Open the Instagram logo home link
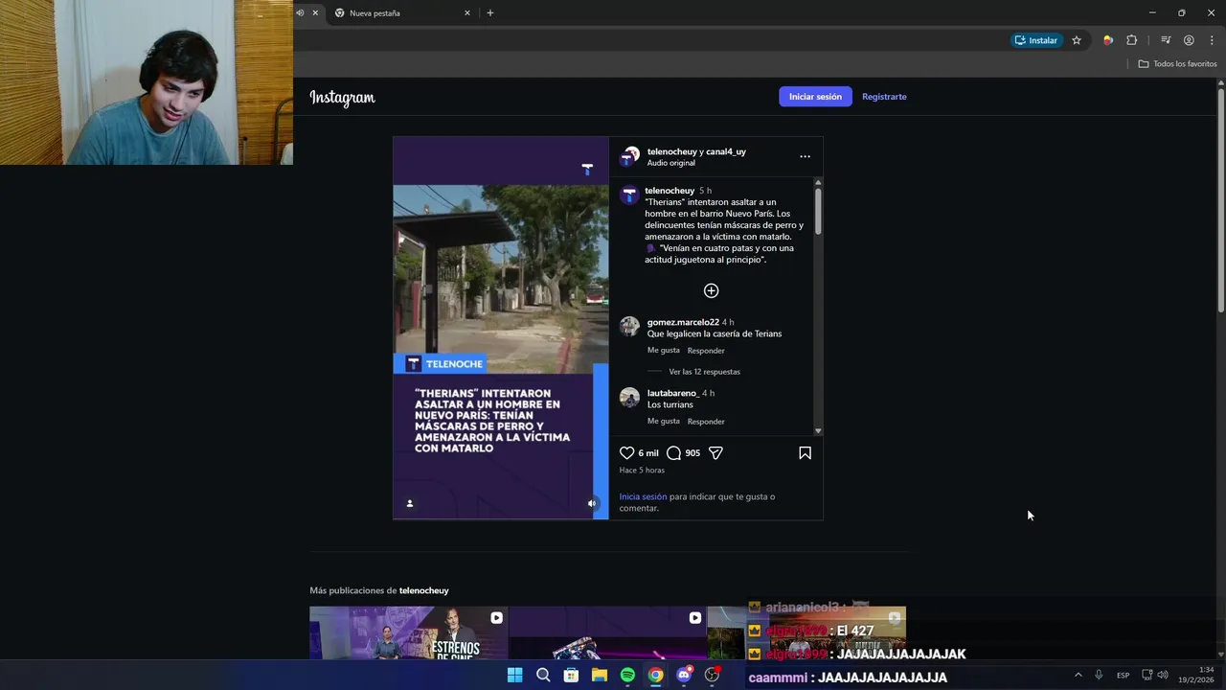1226x690 pixels. (342, 97)
